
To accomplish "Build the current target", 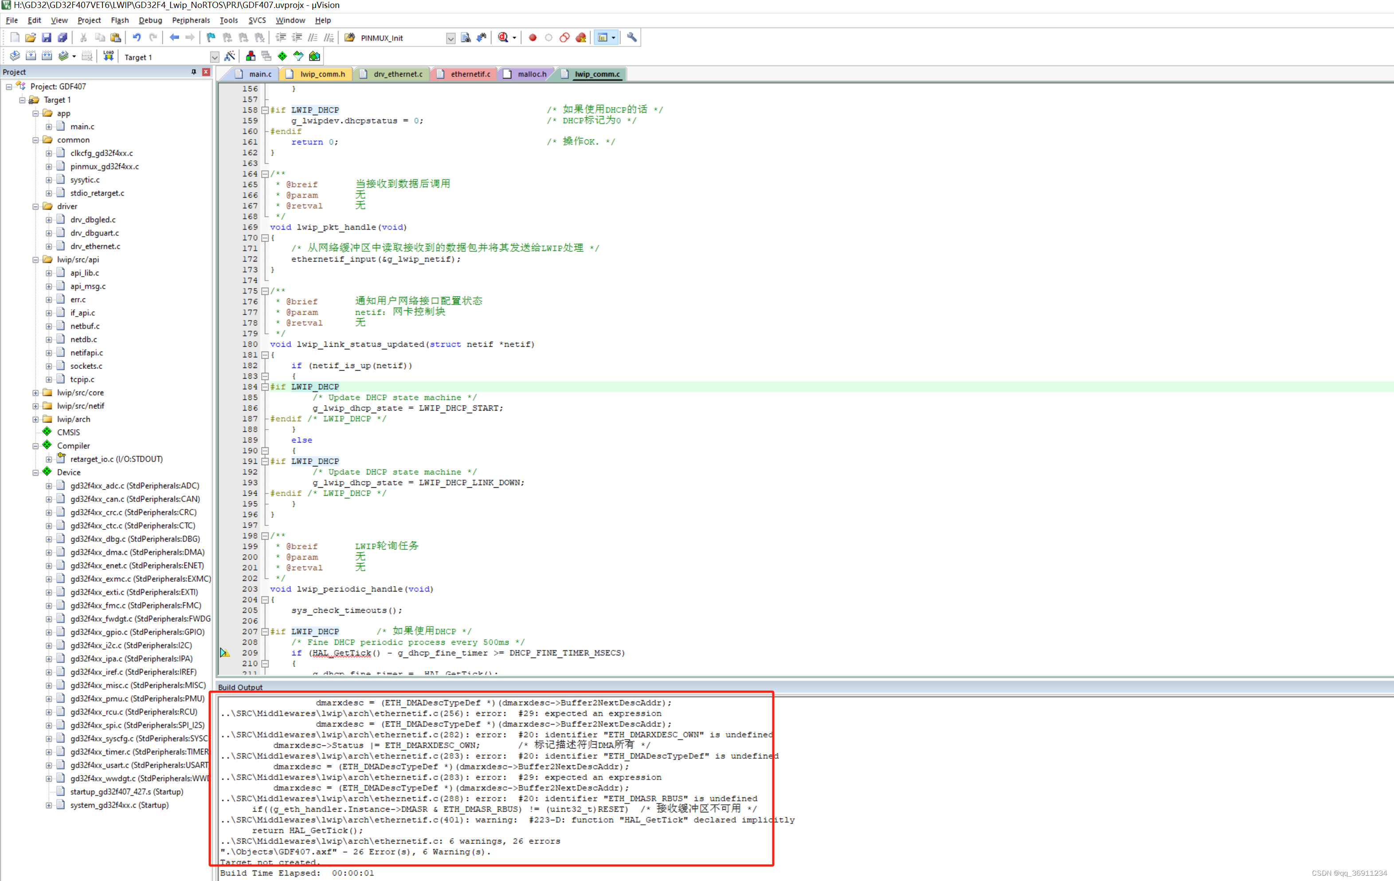I will coord(31,56).
